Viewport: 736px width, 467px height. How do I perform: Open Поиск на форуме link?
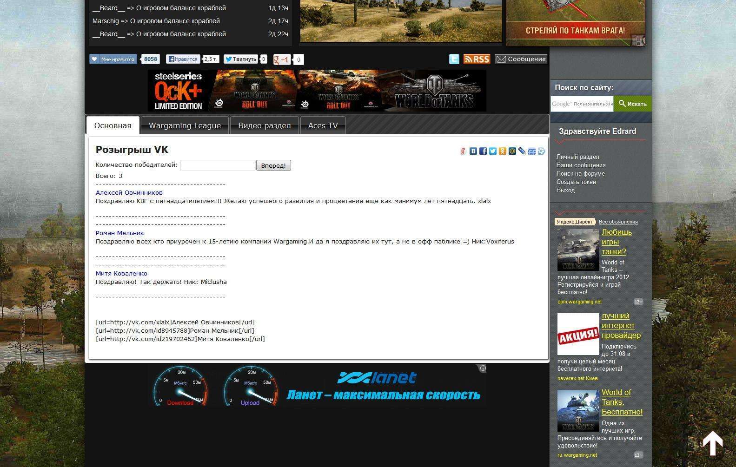(x=581, y=173)
